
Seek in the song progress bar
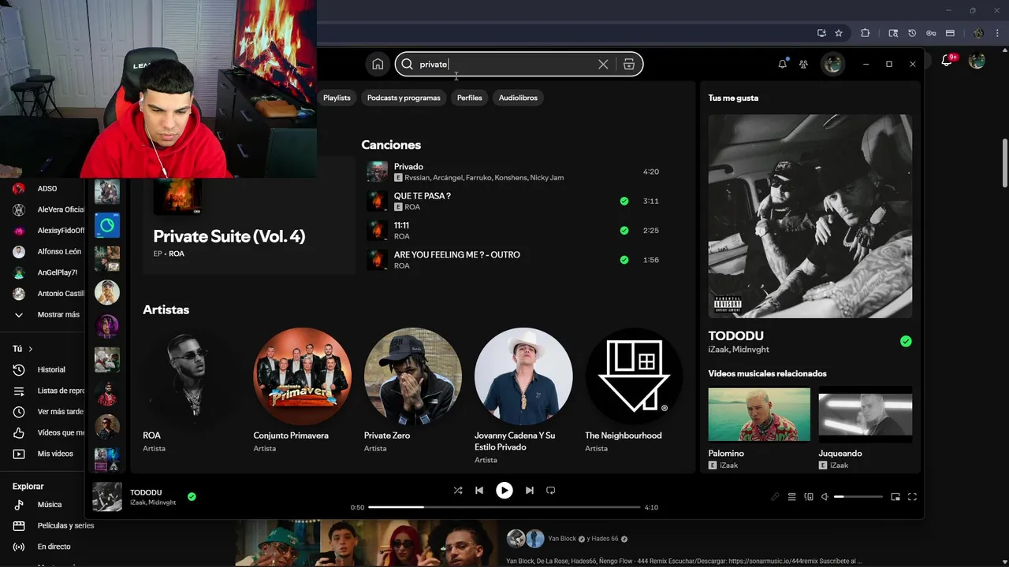(504, 507)
